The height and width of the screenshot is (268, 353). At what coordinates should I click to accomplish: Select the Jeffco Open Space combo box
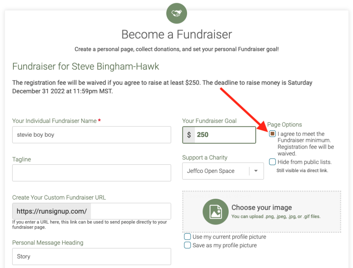pos(216,171)
